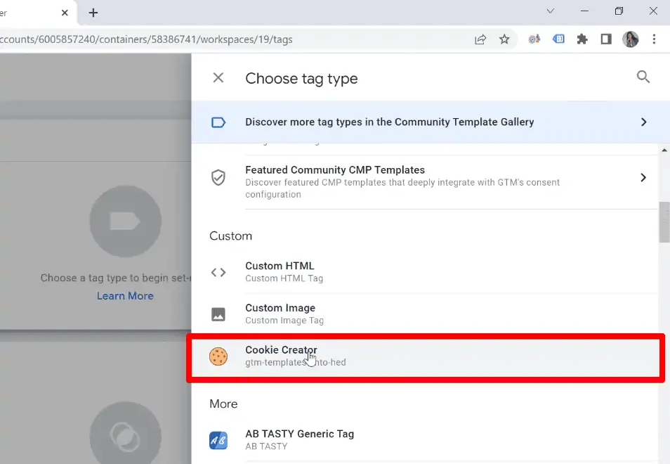Expand the dropdown arrow near window controls
Image resolution: width=670 pixels, height=464 pixels.
[x=551, y=11]
